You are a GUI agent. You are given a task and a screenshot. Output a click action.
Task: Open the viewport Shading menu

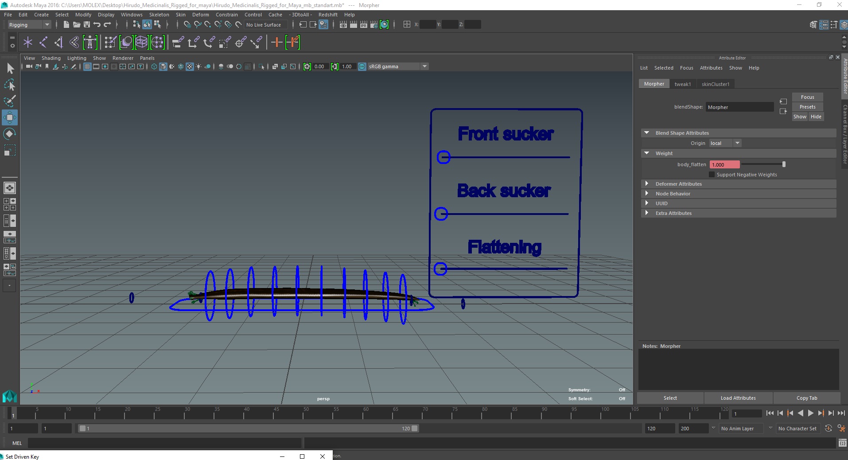pos(51,58)
